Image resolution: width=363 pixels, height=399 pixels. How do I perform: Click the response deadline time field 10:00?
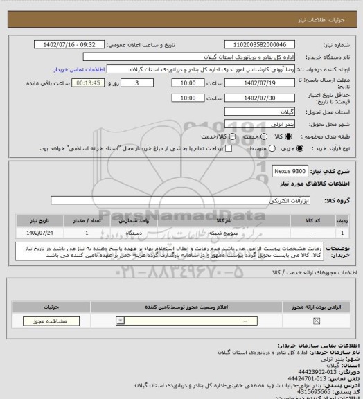click(x=188, y=83)
